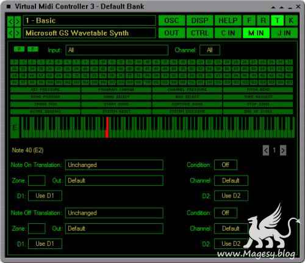
Task: Open the preset name field 1 - Basic
Action: [x=90, y=21]
